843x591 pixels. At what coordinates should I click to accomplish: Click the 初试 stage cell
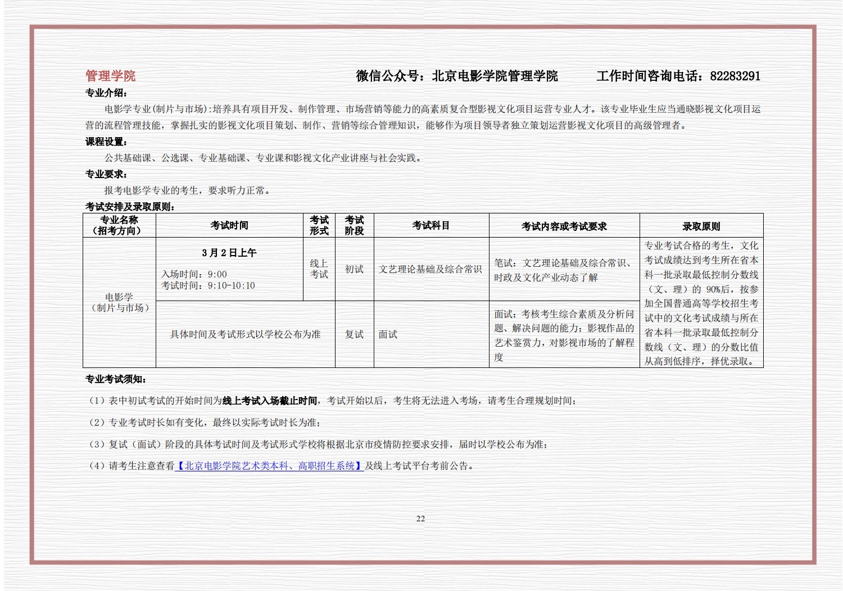(x=354, y=269)
